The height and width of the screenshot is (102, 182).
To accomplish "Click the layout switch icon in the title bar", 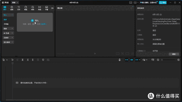I will pyautogui.click(x=135, y=3).
